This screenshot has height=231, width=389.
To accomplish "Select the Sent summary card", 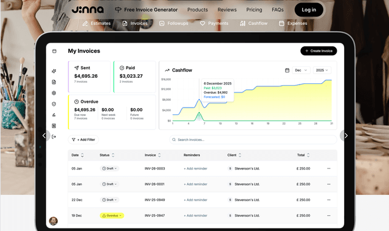I will coord(89,77).
